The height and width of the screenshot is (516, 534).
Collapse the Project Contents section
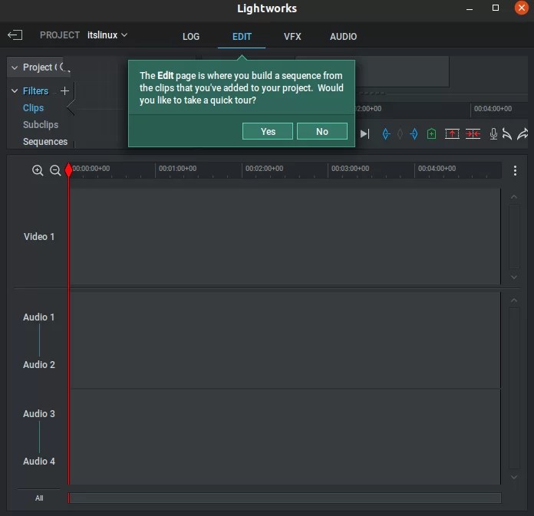tap(15, 67)
